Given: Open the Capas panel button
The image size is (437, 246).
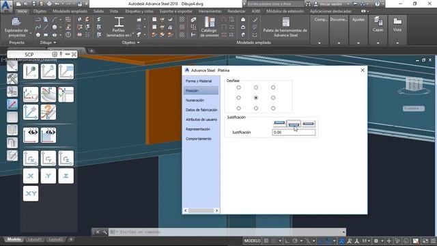Looking at the screenshot, I should (x=378, y=25).
